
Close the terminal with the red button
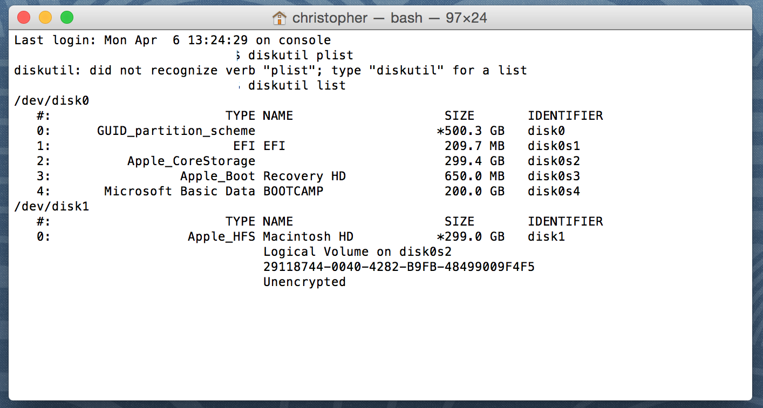(x=24, y=18)
